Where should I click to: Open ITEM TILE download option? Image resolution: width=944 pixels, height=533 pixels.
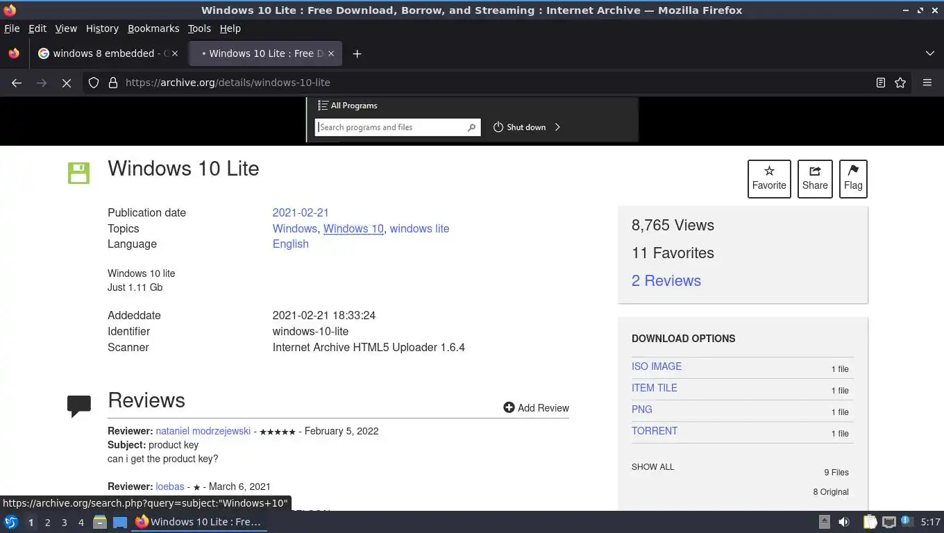[x=655, y=388]
